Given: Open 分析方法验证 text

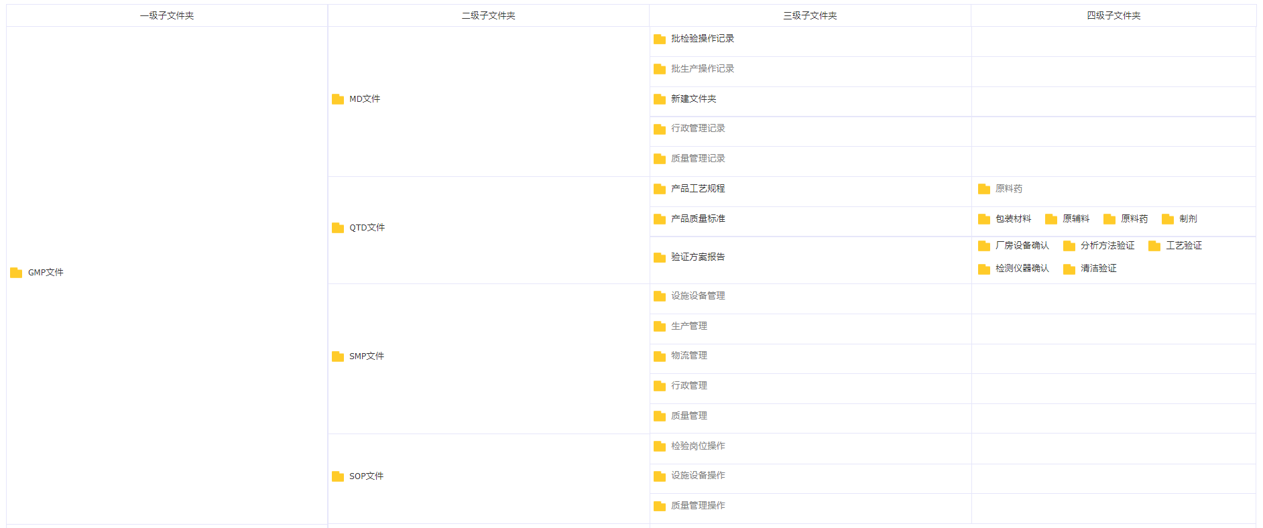Looking at the screenshot, I should pyautogui.click(x=1107, y=245).
